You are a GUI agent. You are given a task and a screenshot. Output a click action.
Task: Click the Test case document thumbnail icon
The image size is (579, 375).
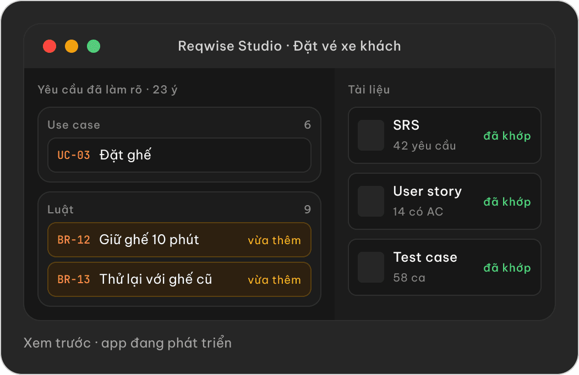coord(371,267)
